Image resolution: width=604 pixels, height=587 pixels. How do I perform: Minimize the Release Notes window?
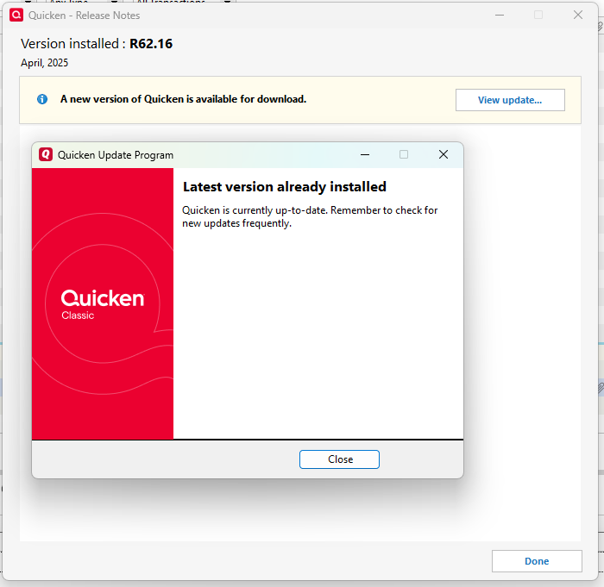point(500,15)
